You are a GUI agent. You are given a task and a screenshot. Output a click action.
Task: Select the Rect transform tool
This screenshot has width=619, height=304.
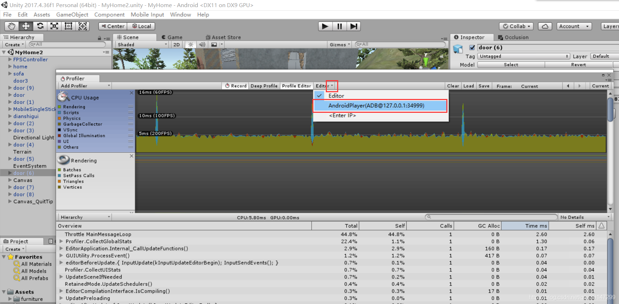(x=68, y=26)
